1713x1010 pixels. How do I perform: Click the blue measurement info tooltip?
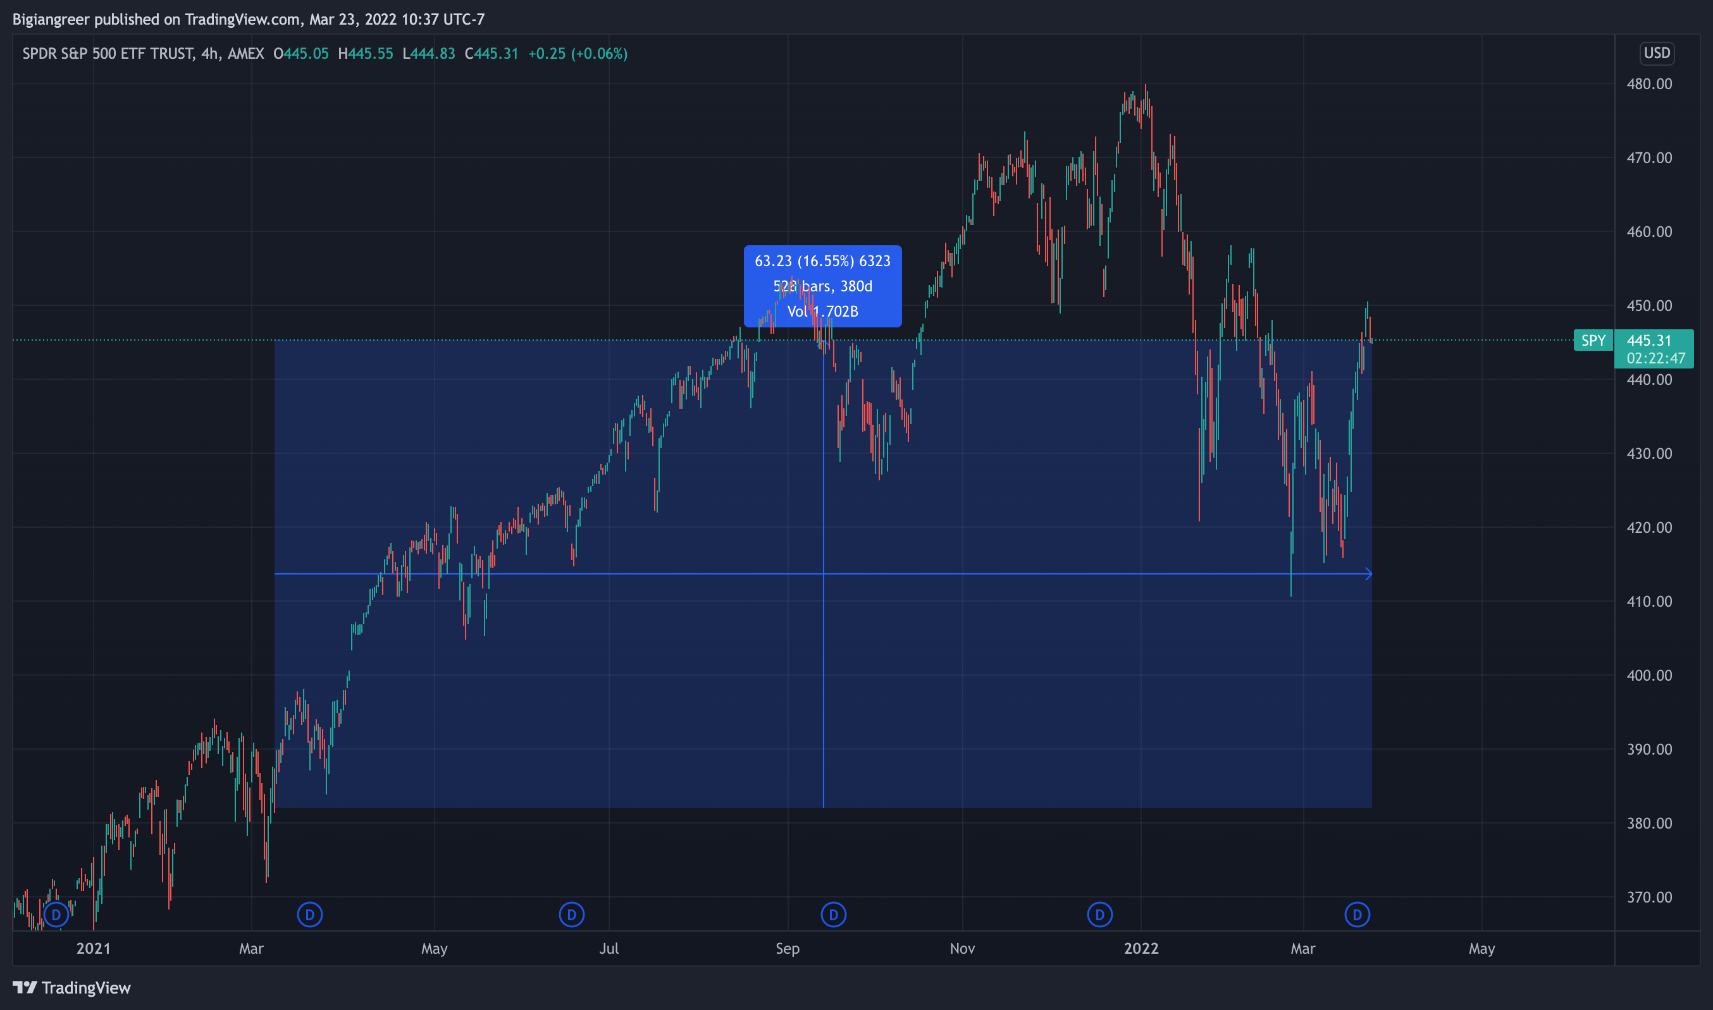click(x=822, y=286)
